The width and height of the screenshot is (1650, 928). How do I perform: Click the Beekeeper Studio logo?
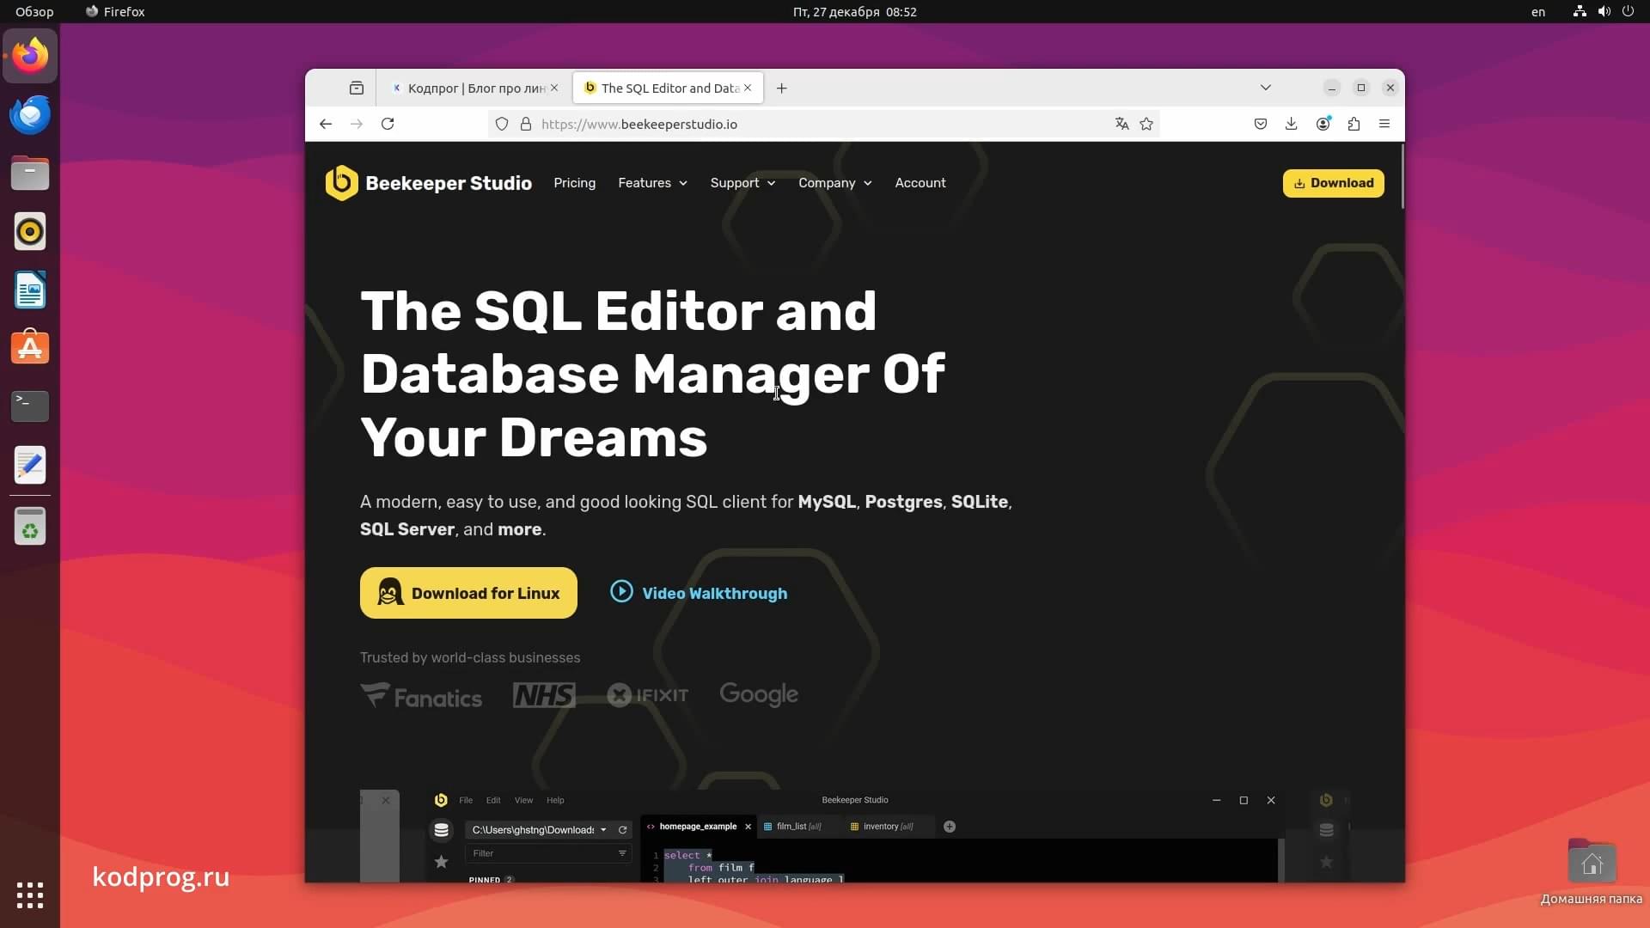point(428,183)
